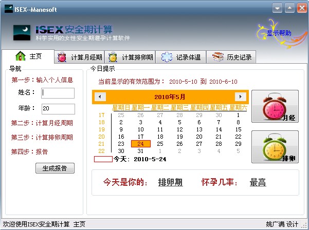Click the range end date 2010-6-10

[223, 82]
